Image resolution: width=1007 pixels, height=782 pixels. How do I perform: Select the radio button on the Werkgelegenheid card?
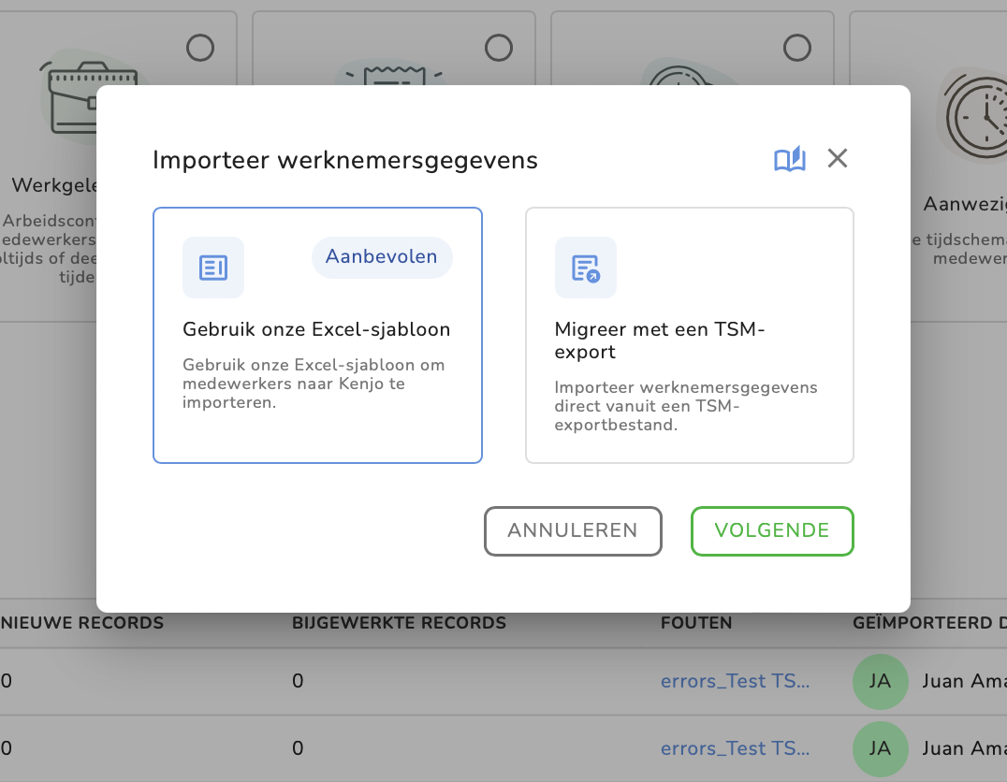click(x=200, y=48)
